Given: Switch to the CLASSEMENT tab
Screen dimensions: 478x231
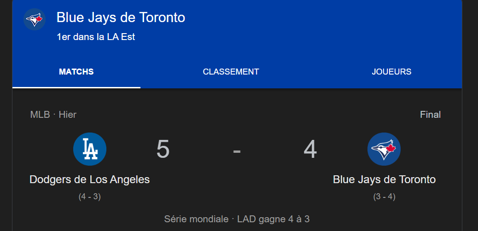Looking at the screenshot, I should (x=231, y=72).
